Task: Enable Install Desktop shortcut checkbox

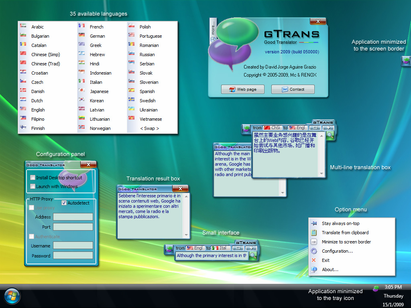Action: 33,177
